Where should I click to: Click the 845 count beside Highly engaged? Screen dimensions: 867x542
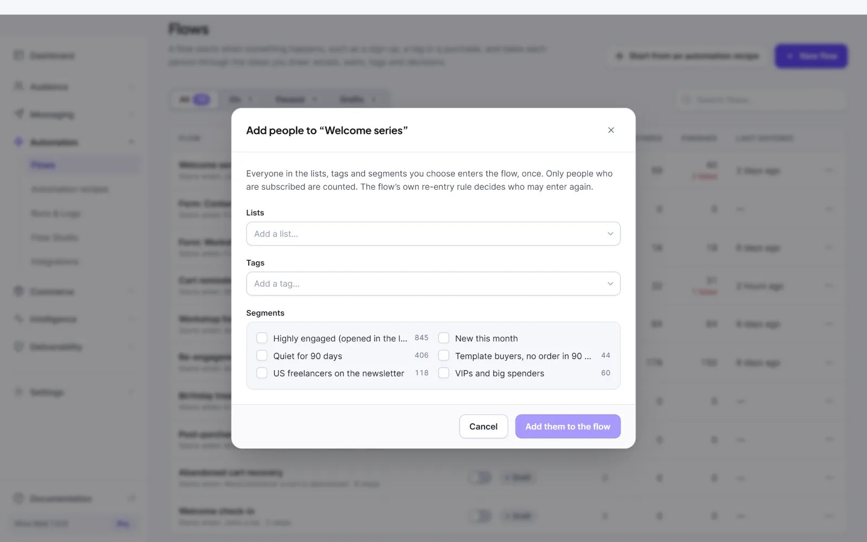click(422, 338)
